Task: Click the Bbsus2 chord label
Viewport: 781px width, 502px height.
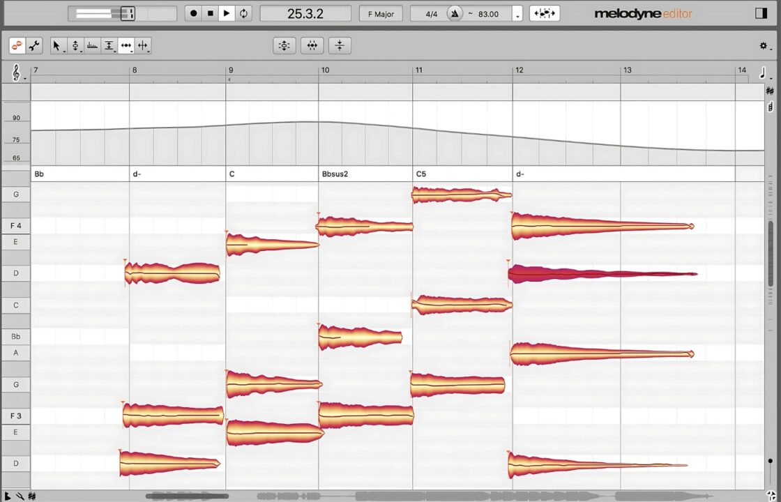Action: 335,174
